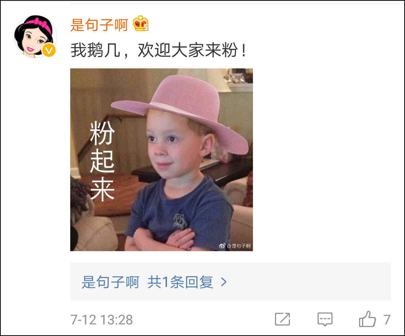
Task: Open the pink hat meme image
Action: coord(161,160)
